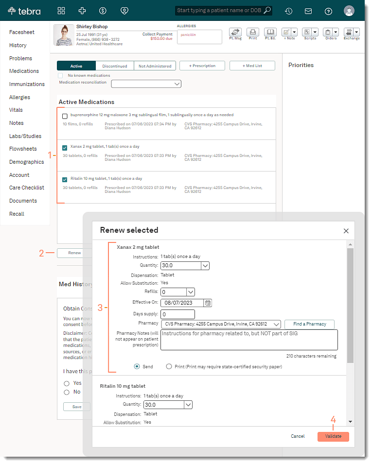Expand the Scripts dropdown arrow
Viewport: 372px width, 464px height.
[x=315, y=32]
